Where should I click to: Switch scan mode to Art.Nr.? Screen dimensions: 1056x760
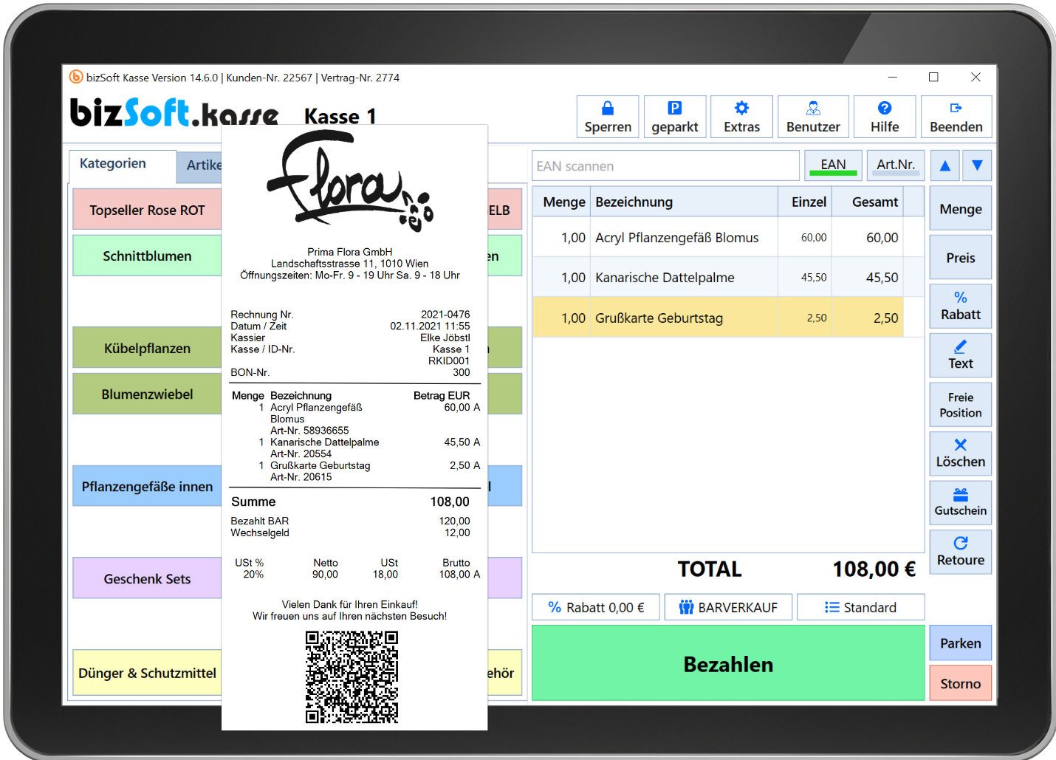[x=895, y=165]
